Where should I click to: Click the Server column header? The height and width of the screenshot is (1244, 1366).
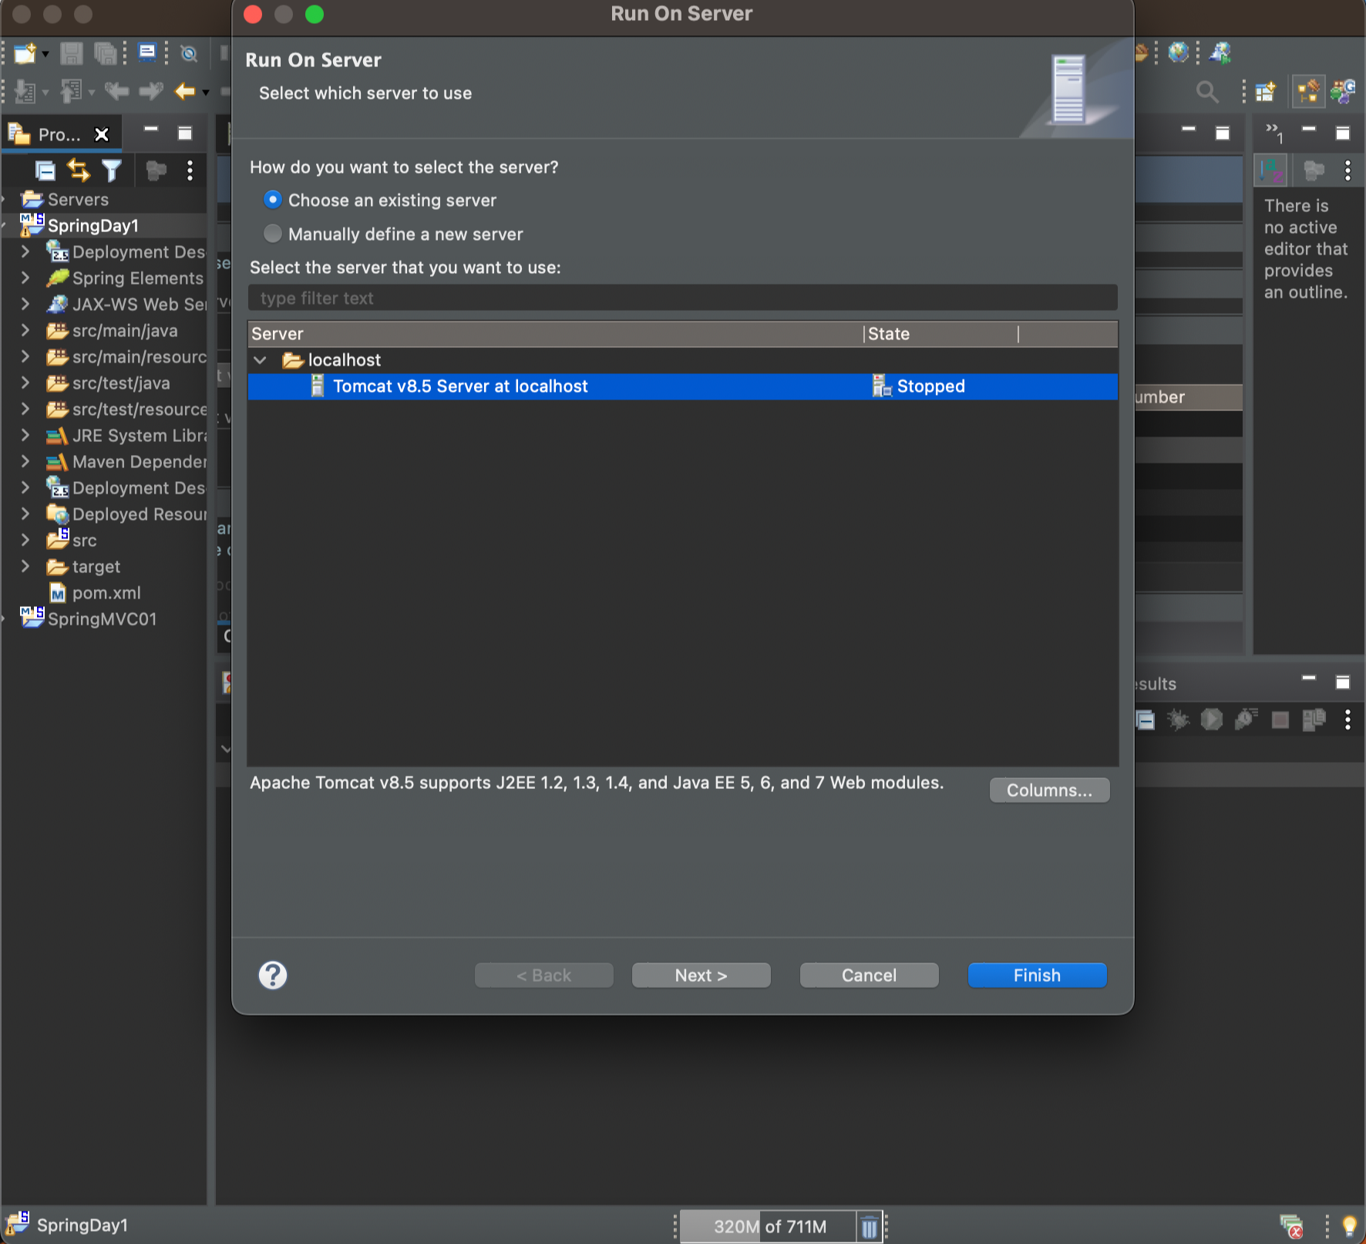555,334
